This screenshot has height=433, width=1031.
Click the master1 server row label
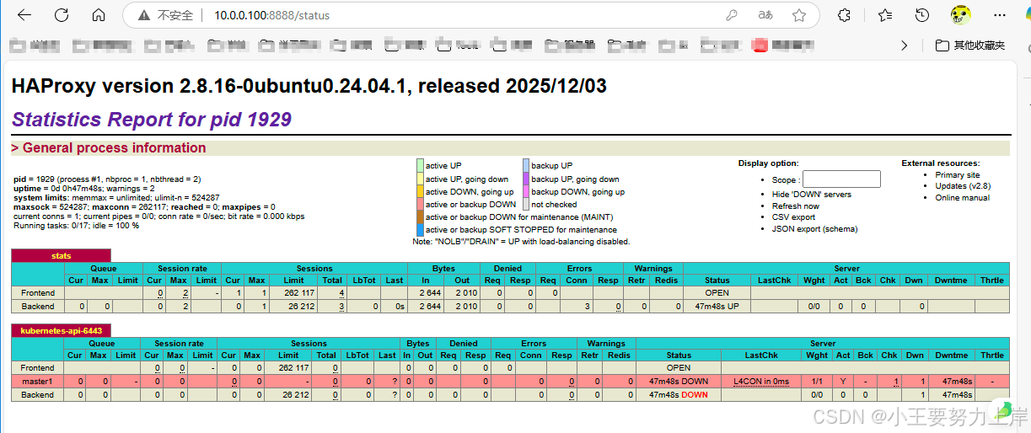(38, 382)
